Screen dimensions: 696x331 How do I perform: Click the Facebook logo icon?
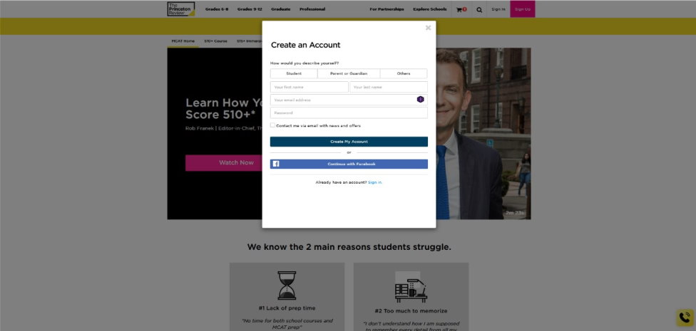point(276,164)
